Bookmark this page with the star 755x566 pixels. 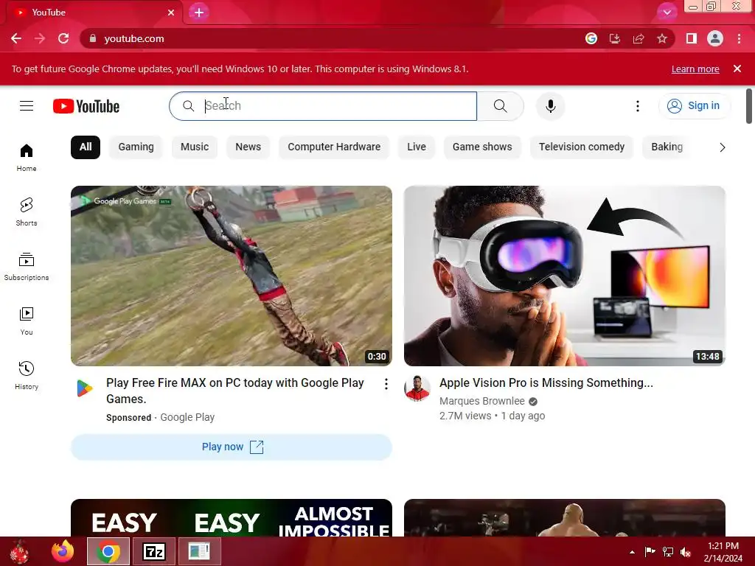(x=662, y=38)
